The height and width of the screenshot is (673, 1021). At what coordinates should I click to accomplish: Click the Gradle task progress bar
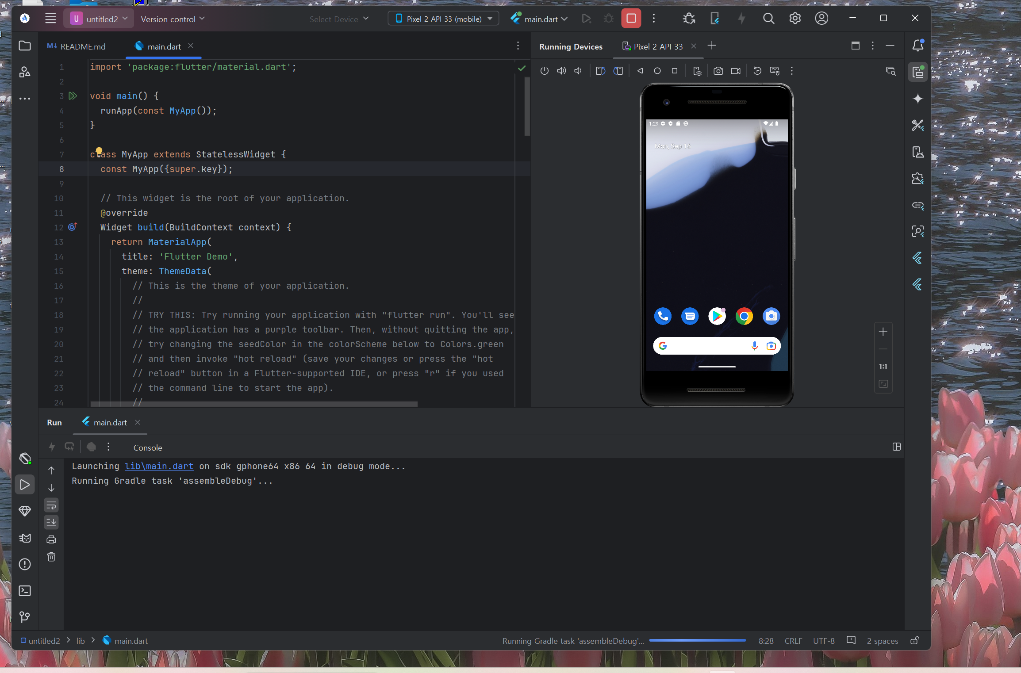tap(697, 640)
